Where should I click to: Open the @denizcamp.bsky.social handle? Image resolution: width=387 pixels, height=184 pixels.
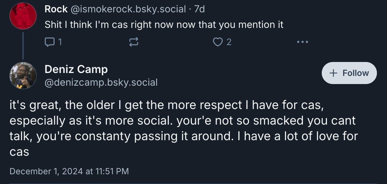click(x=101, y=82)
